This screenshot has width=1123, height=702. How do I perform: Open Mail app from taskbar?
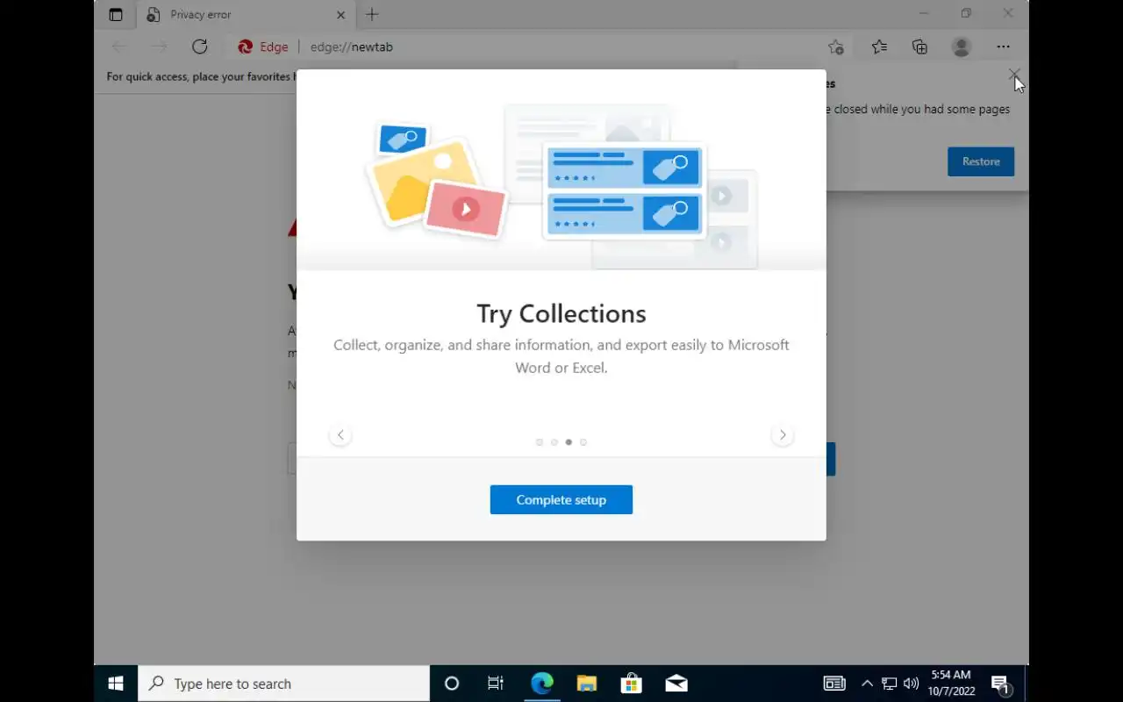coord(676,684)
